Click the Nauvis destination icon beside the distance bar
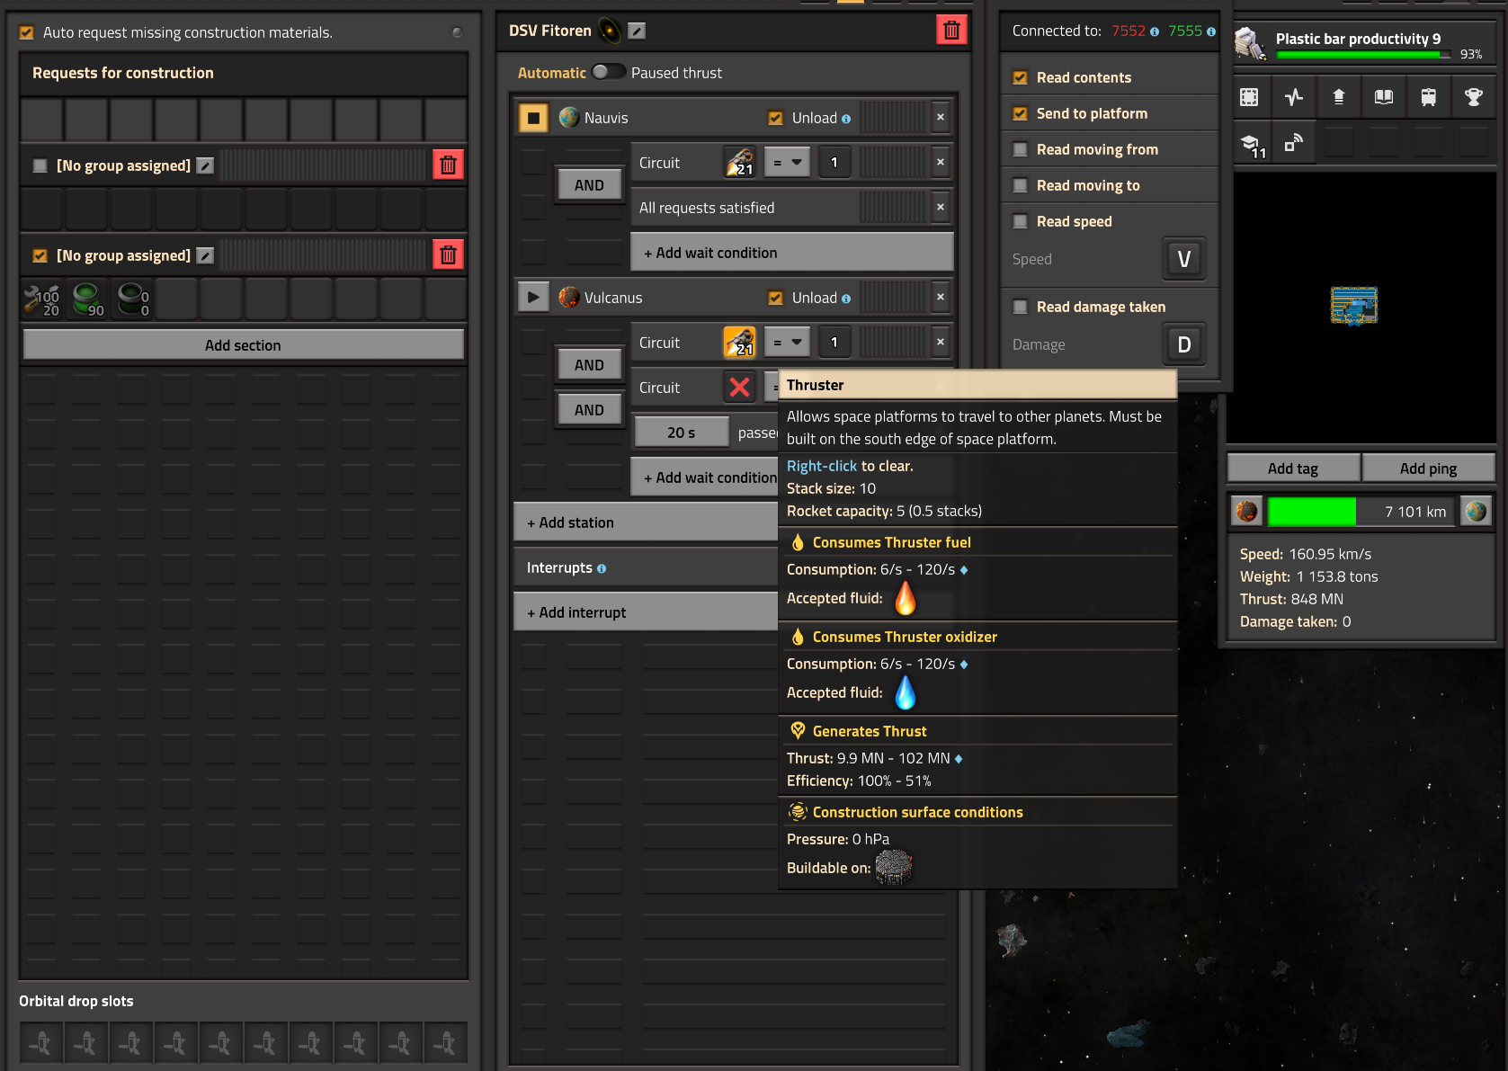 click(x=1476, y=512)
